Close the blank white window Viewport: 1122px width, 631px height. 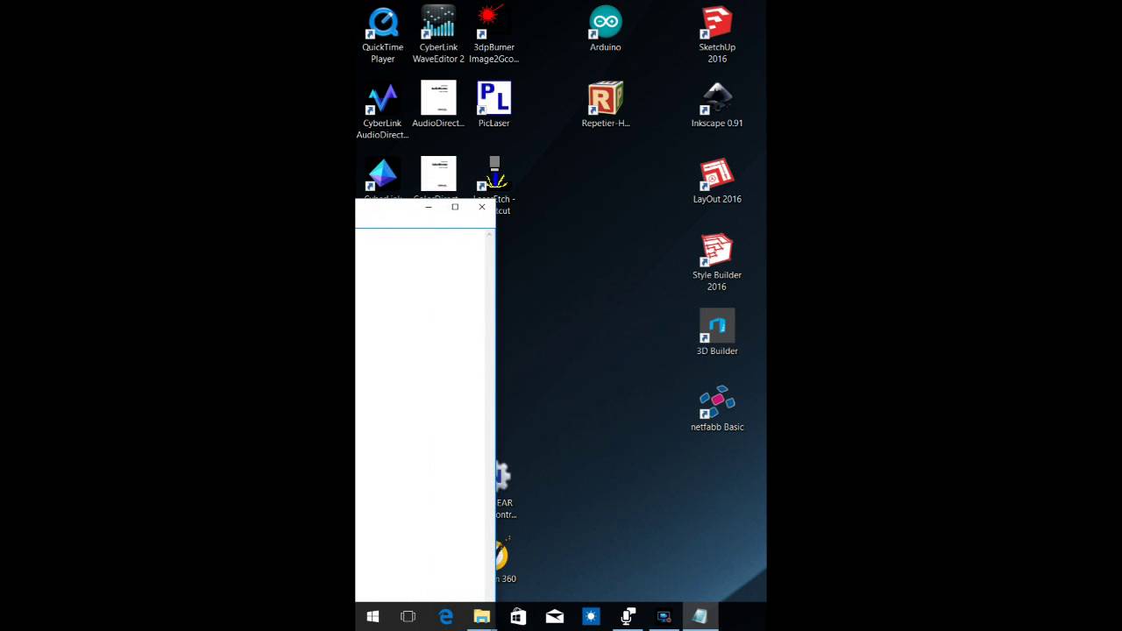point(482,208)
